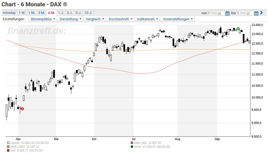
Task: Select the 5 J. timeframe tab
Action: point(79,13)
